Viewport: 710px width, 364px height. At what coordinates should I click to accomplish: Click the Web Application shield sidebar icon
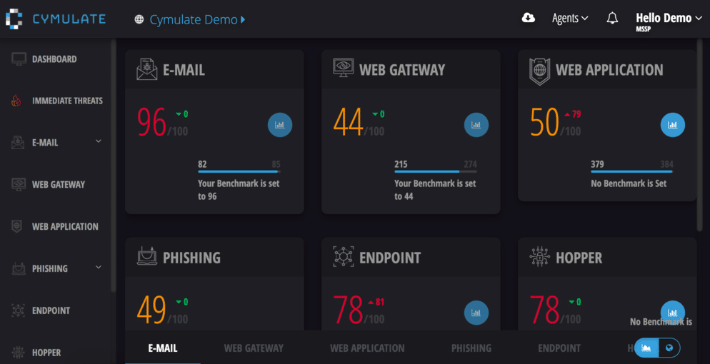click(16, 226)
